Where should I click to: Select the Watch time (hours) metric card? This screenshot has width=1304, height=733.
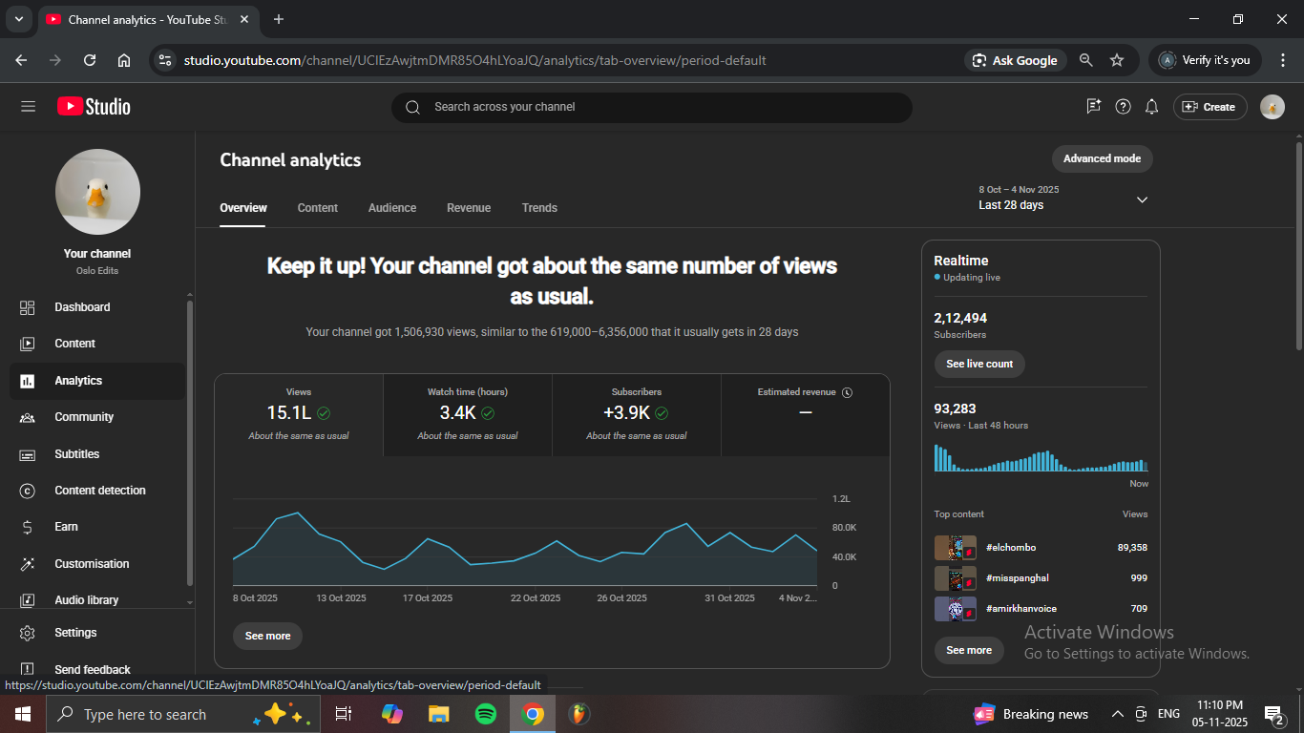[x=468, y=413]
